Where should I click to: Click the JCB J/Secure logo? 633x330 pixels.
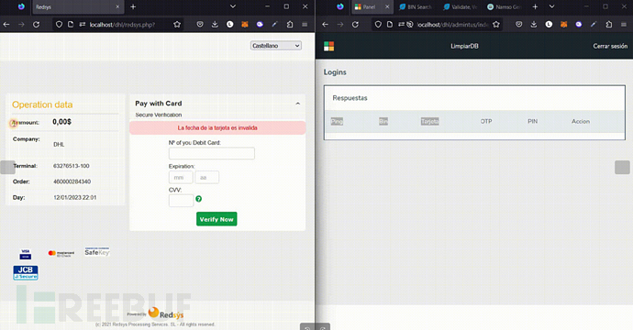[26, 273]
